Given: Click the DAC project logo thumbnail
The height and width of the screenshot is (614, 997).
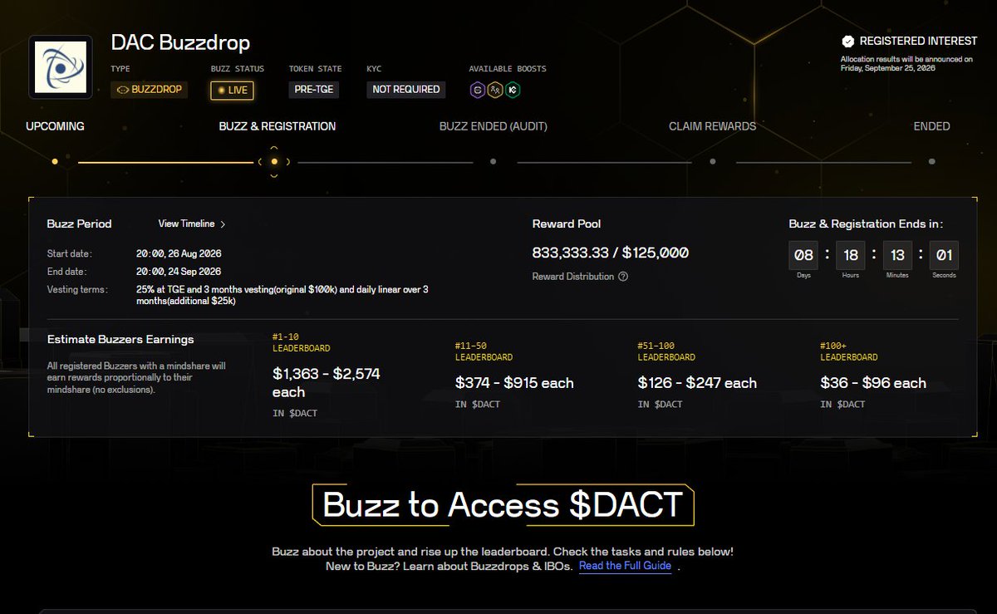Looking at the screenshot, I should click(x=61, y=67).
